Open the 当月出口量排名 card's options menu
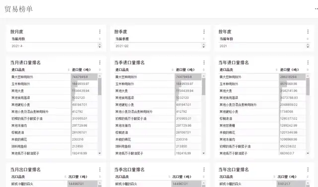 click(x=100, y=170)
